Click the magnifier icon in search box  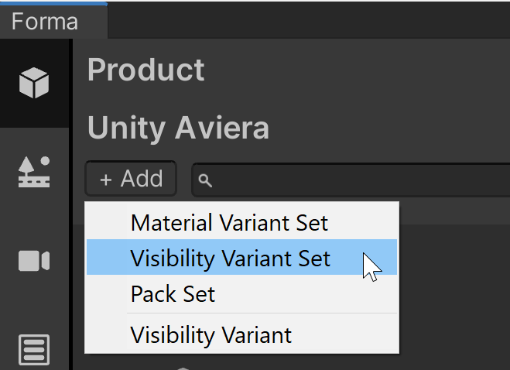(205, 180)
